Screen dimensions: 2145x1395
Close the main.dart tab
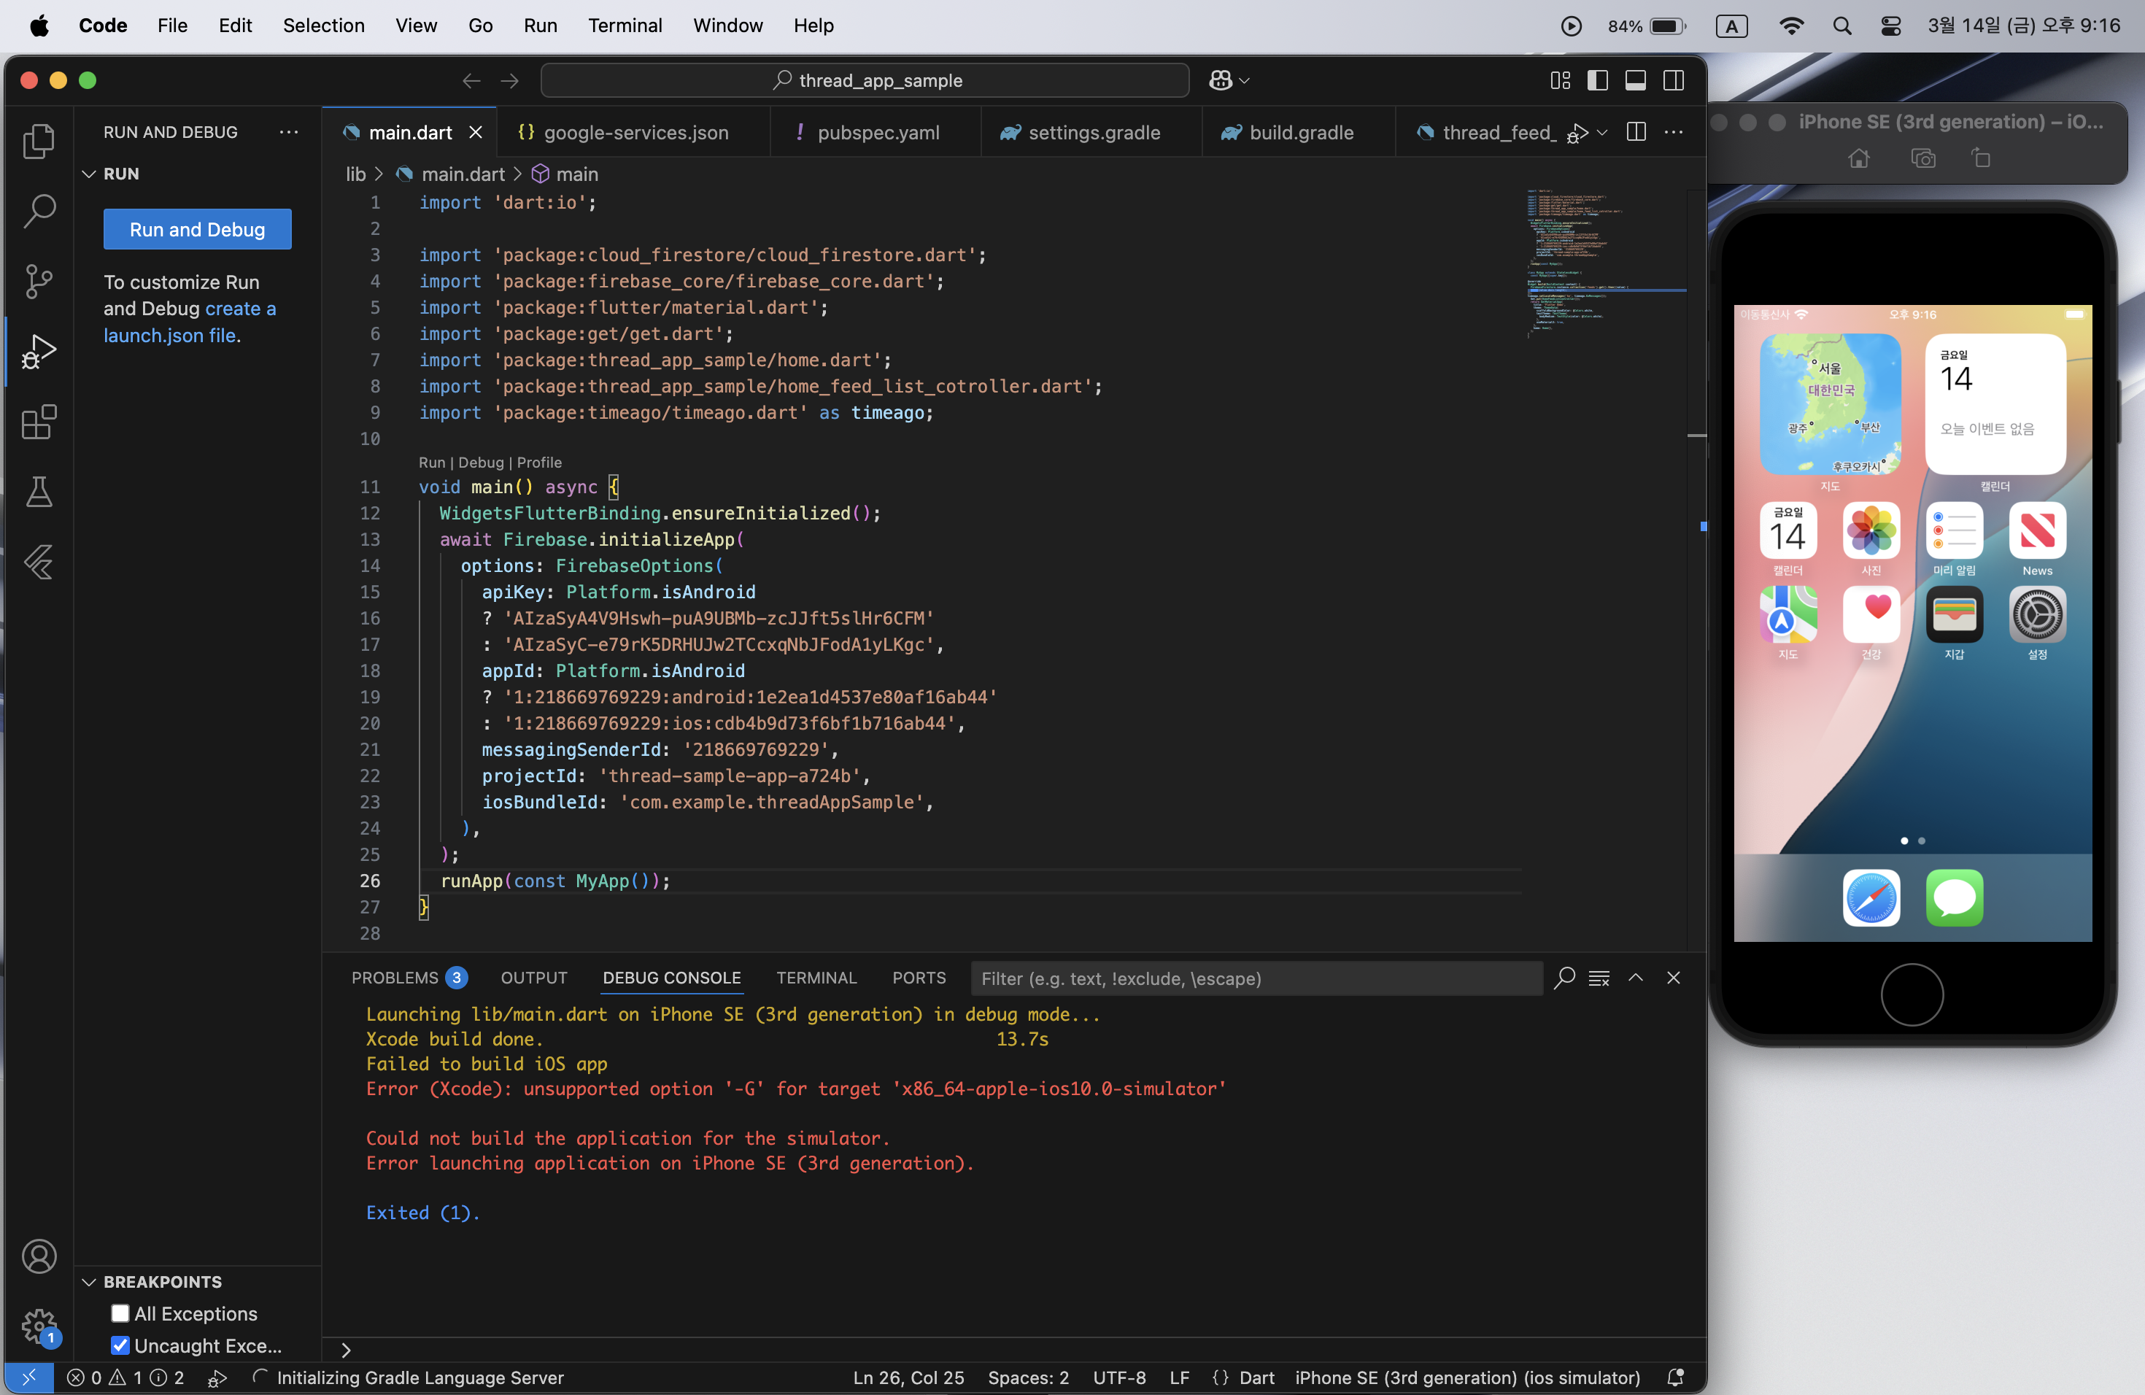[x=476, y=133]
